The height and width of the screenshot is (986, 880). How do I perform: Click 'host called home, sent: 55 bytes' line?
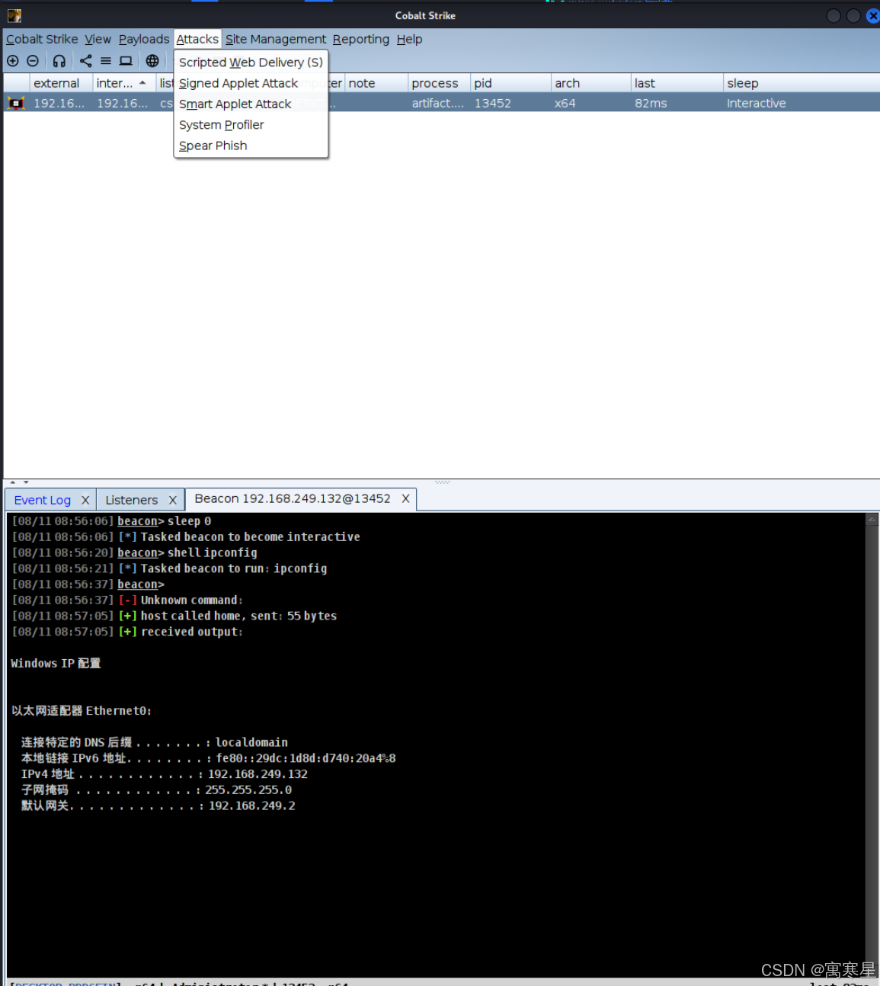174,616
